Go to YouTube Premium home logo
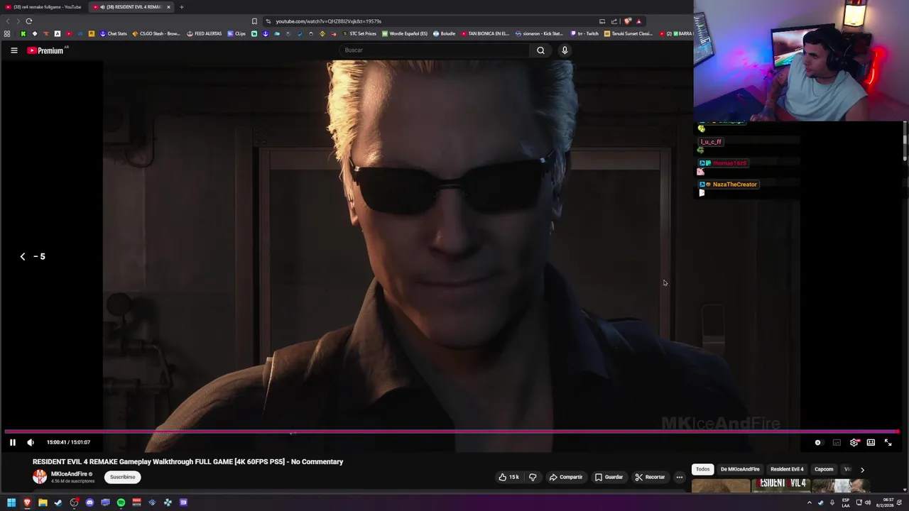 [46, 50]
